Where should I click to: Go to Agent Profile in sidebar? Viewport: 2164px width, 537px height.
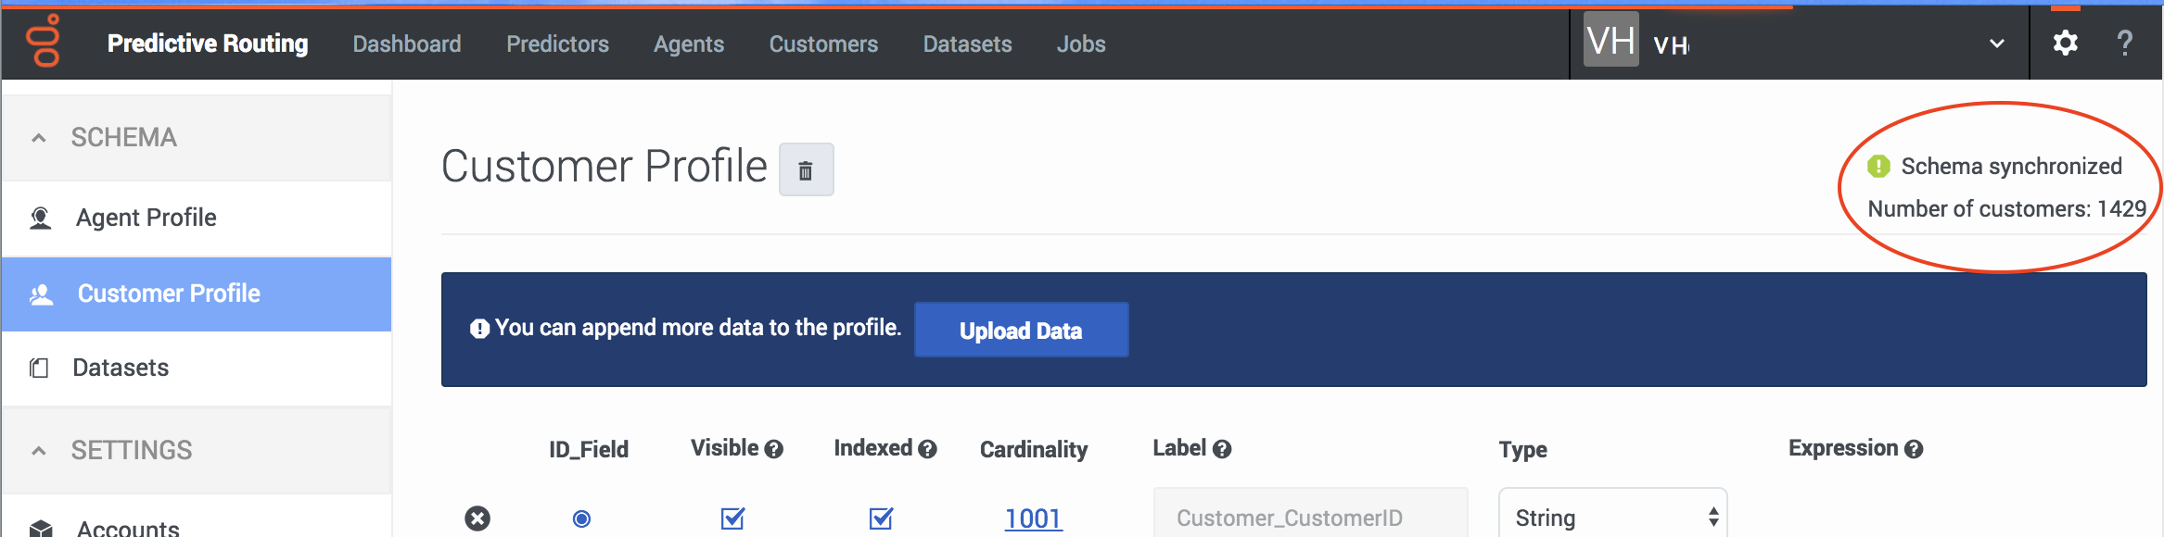146,218
